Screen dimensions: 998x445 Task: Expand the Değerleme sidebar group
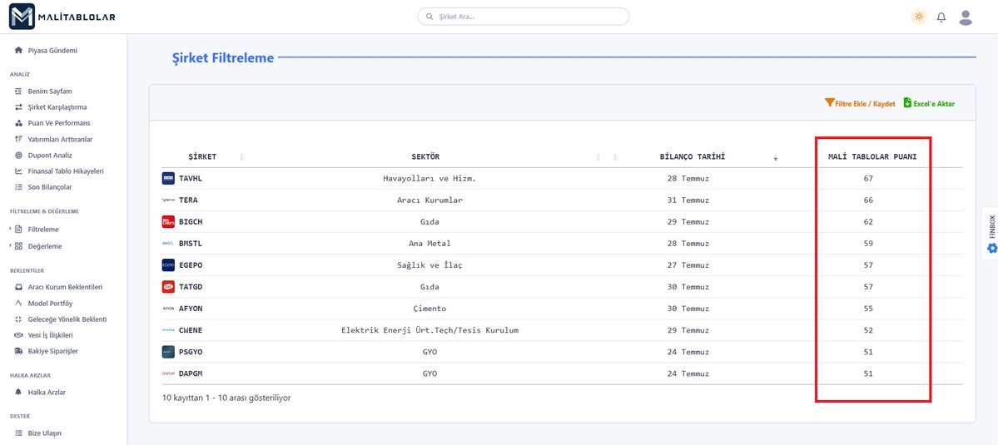[45, 246]
